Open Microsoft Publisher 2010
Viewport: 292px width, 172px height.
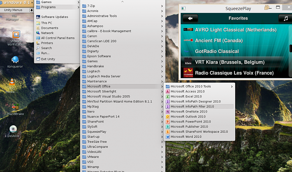tap(199, 126)
